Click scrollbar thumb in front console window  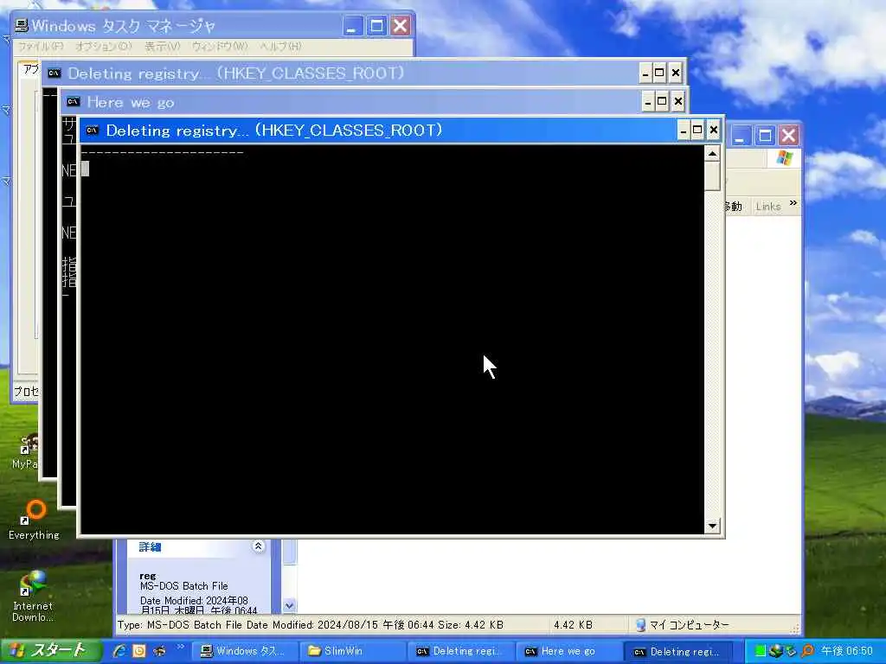tap(712, 176)
